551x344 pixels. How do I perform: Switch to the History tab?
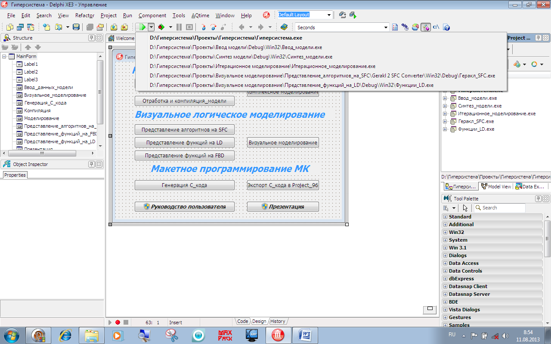[x=278, y=321]
